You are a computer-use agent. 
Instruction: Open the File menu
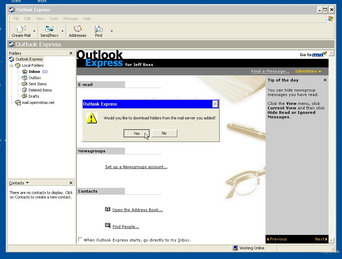point(16,19)
